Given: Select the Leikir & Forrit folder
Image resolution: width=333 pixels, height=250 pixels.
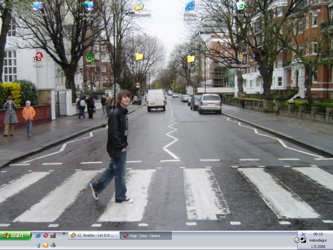Looking at the screenshot, I should tap(139, 60).
